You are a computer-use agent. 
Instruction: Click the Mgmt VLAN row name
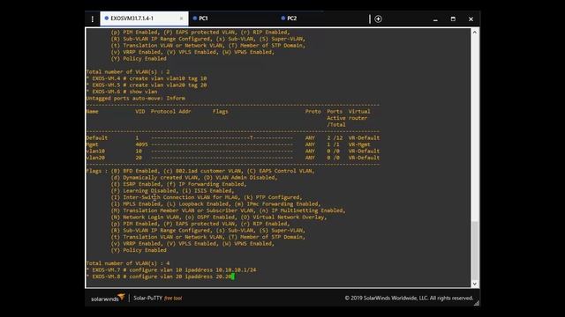pos(92,144)
